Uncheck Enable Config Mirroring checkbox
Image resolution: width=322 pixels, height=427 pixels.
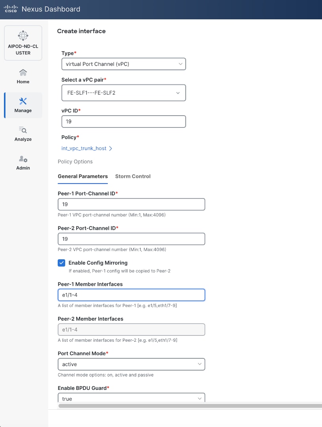[62, 263]
